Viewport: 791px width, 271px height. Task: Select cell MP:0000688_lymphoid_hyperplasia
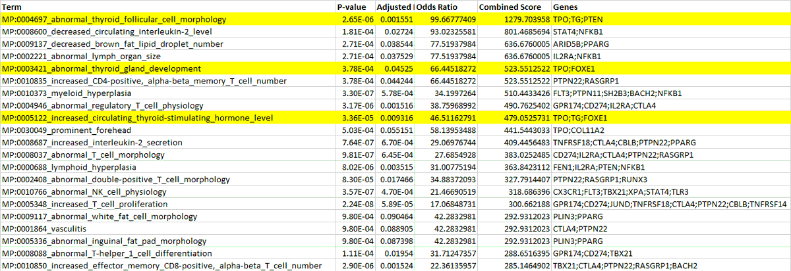click(x=167, y=167)
